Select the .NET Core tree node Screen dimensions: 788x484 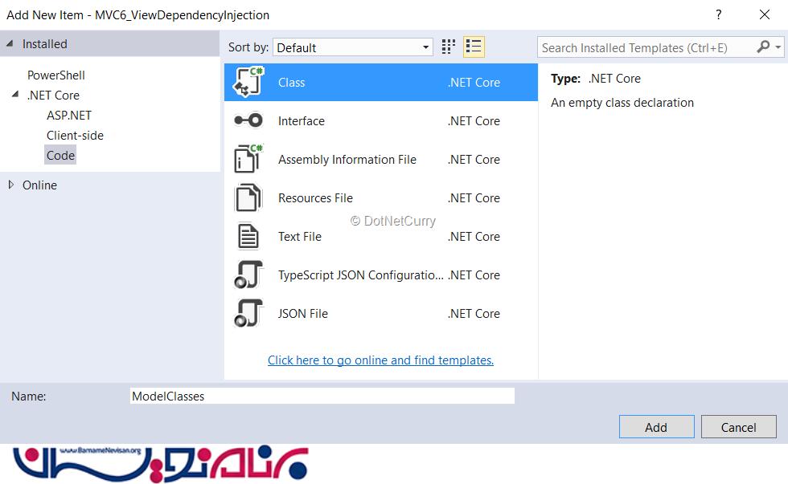click(53, 95)
